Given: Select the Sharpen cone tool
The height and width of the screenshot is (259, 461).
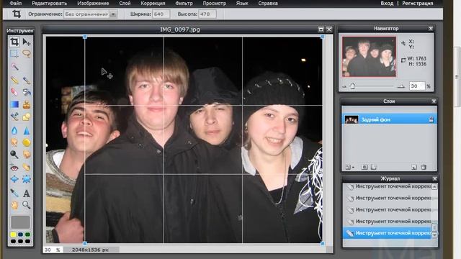Looking at the screenshot, I should click(x=27, y=130).
